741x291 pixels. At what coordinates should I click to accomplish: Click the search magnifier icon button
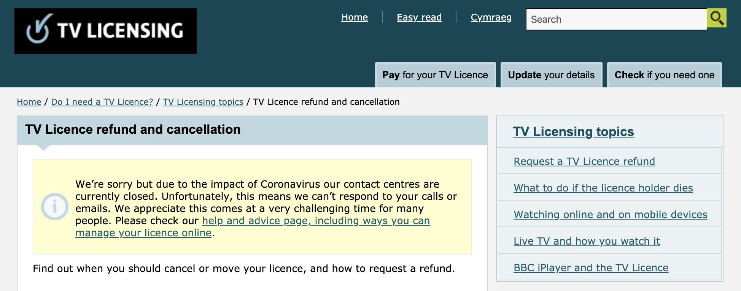click(717, 18)
